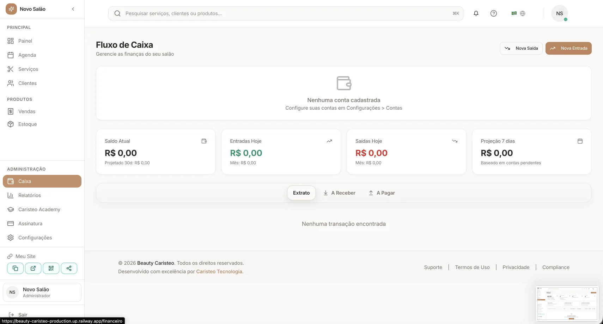The image size is (603, 324).
Task: Open the Suporte footer link
Action: pyautogui.click(x=433, y=267)
